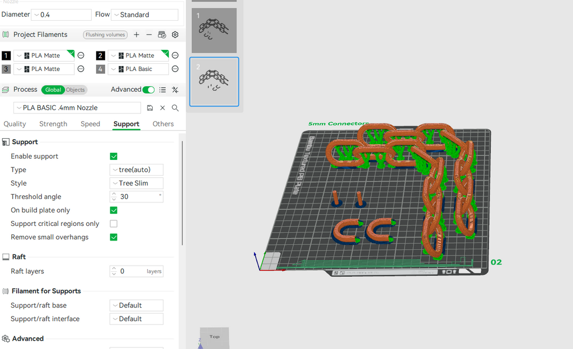Viewport: 573px width, 349px height.
Task: Switch to the Others tab
Action: point(163,124)
